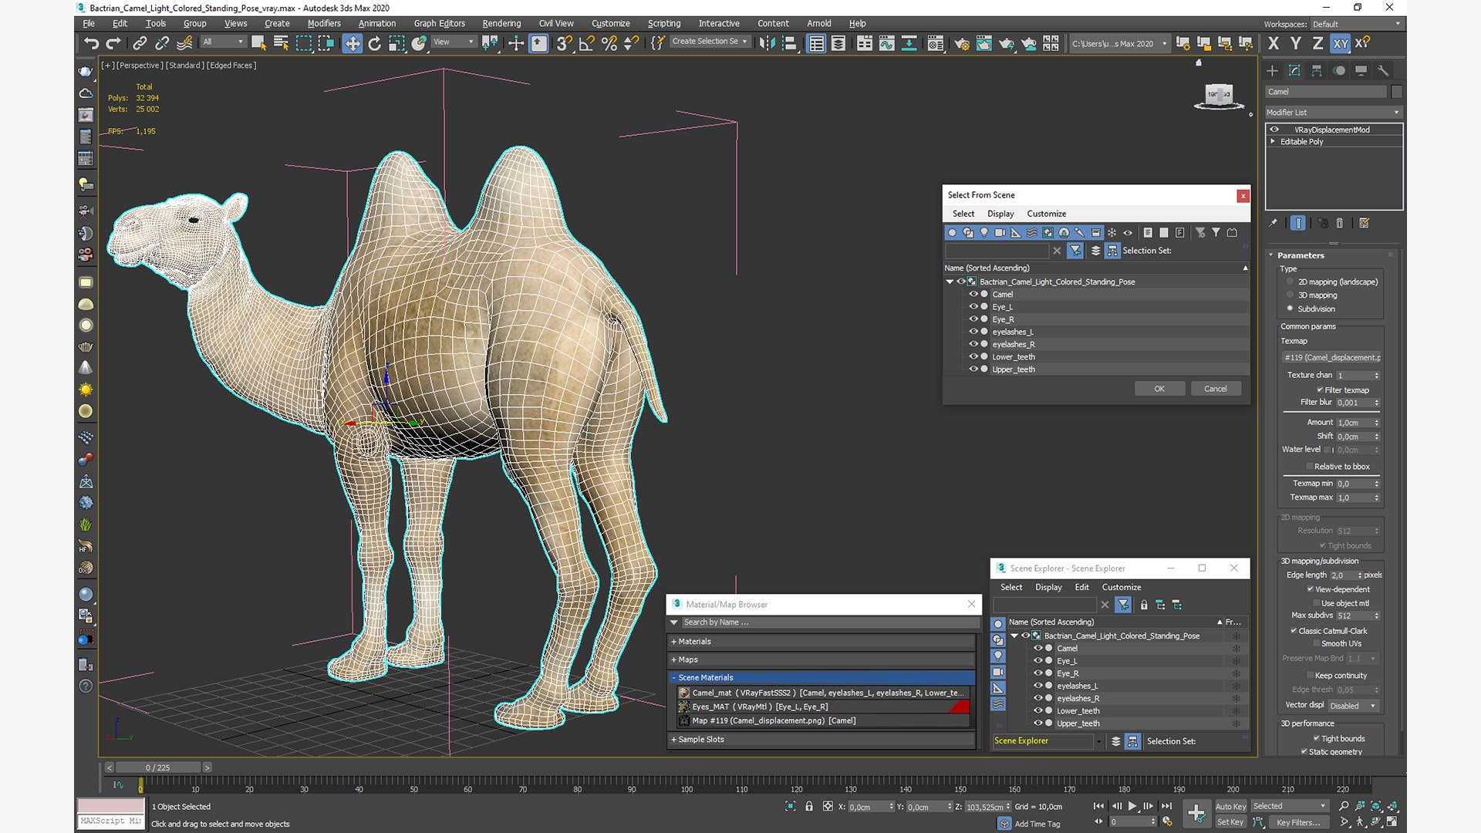Click the selection lock toggle in status bar
1481x833 pixels.
[x=809, y=806]
